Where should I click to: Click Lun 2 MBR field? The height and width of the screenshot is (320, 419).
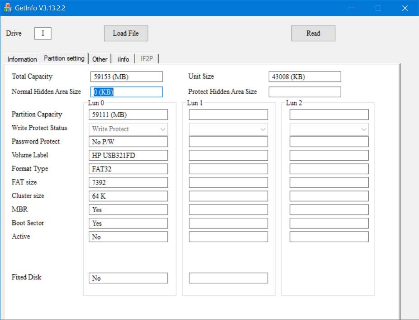click(x=329, y=210)
